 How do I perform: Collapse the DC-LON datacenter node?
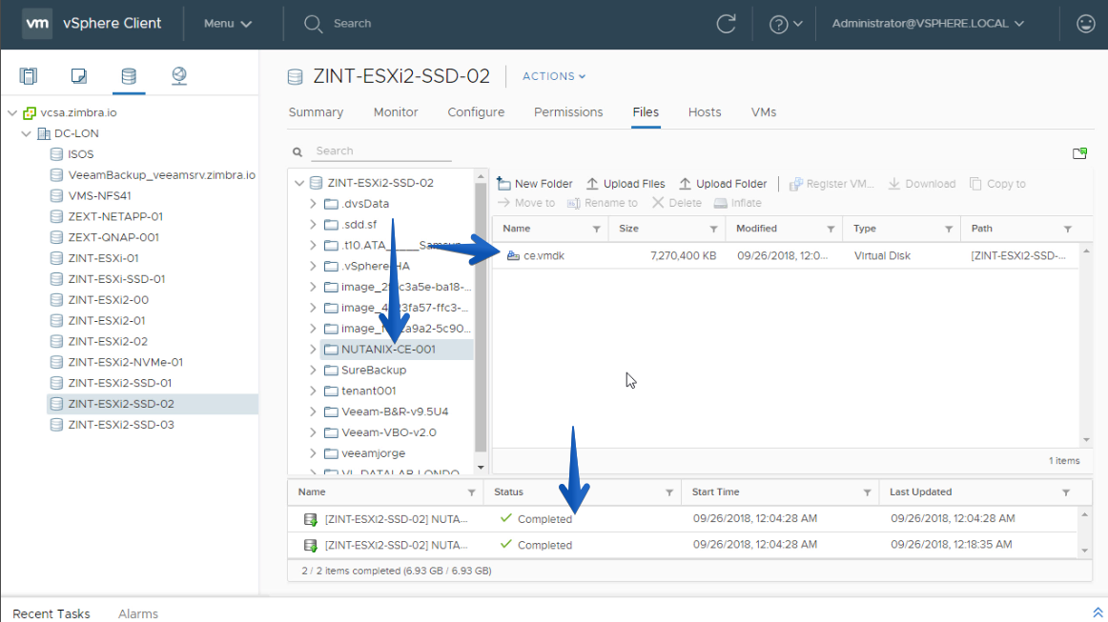click(x=26, y=133)
